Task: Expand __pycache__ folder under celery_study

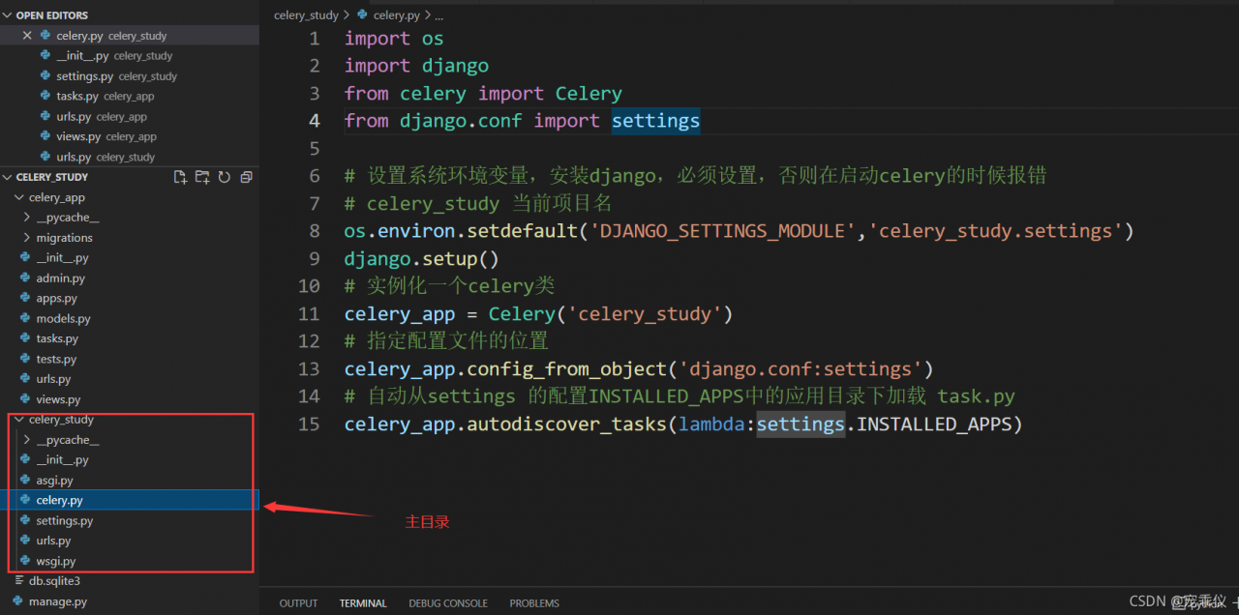Action: pyautogui.click(x=27, y=440)
